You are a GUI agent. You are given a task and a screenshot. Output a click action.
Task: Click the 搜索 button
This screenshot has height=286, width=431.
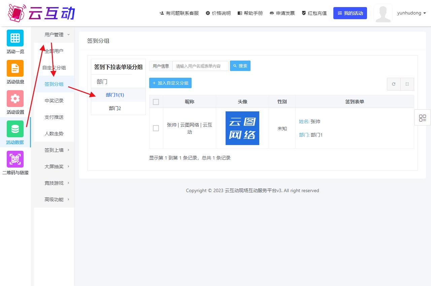(x=240, y=66)
